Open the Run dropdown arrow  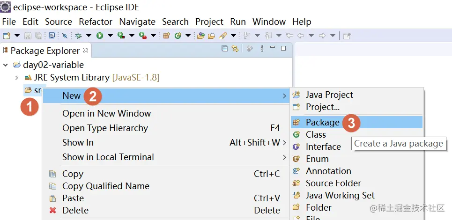[110, 36]
